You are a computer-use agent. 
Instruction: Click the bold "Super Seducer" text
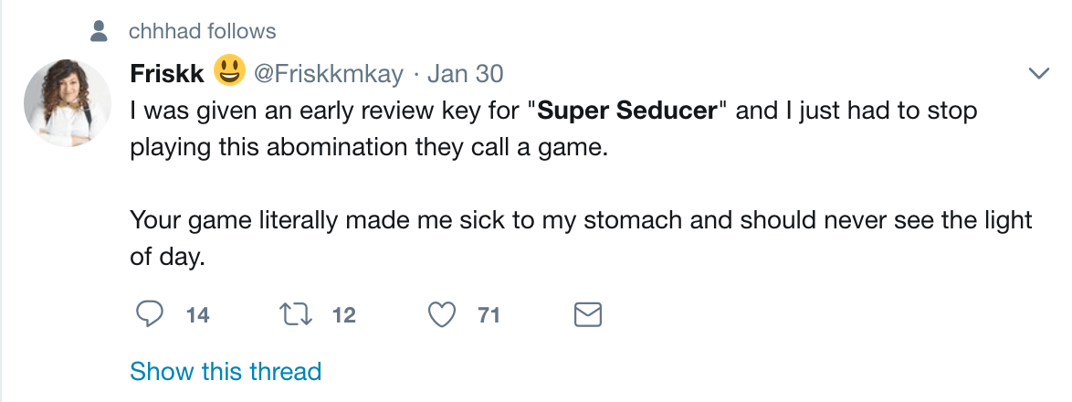tap(626, 111)
